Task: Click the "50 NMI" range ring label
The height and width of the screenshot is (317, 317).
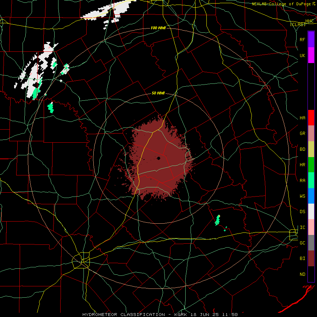Action: tap(158, 93)
